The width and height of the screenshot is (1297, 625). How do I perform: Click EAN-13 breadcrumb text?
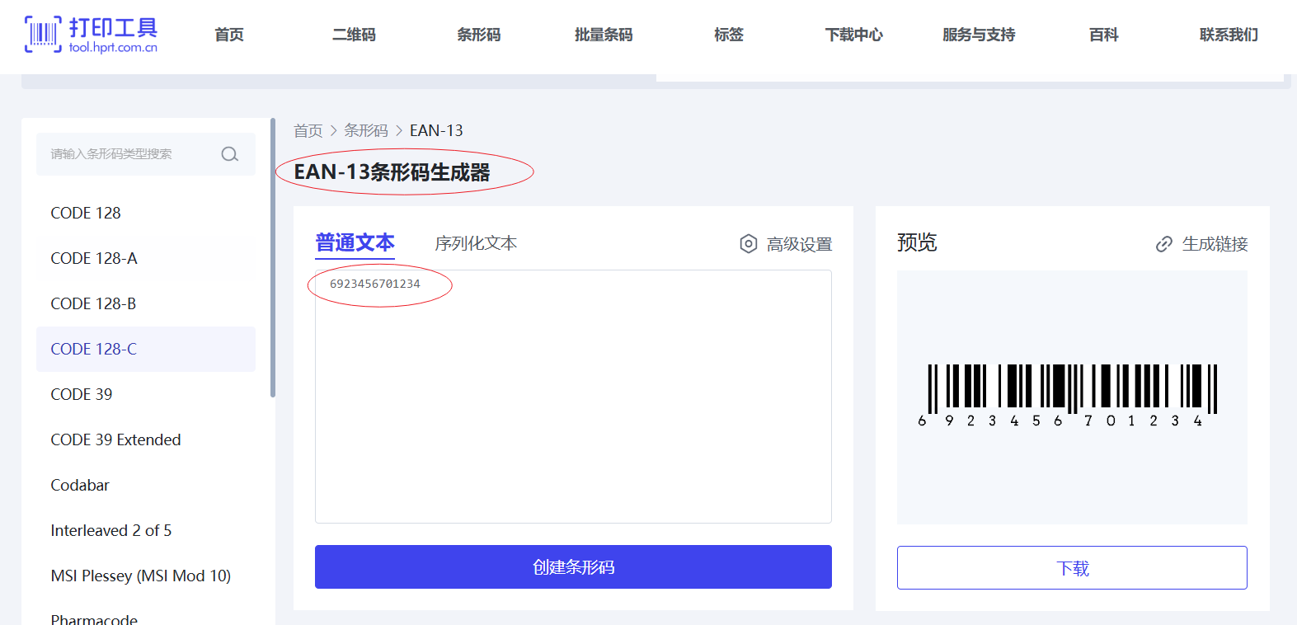[436, 130]
